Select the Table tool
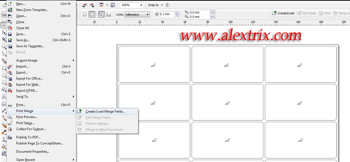This screenshot has height=162, width=350. (4, 104)
